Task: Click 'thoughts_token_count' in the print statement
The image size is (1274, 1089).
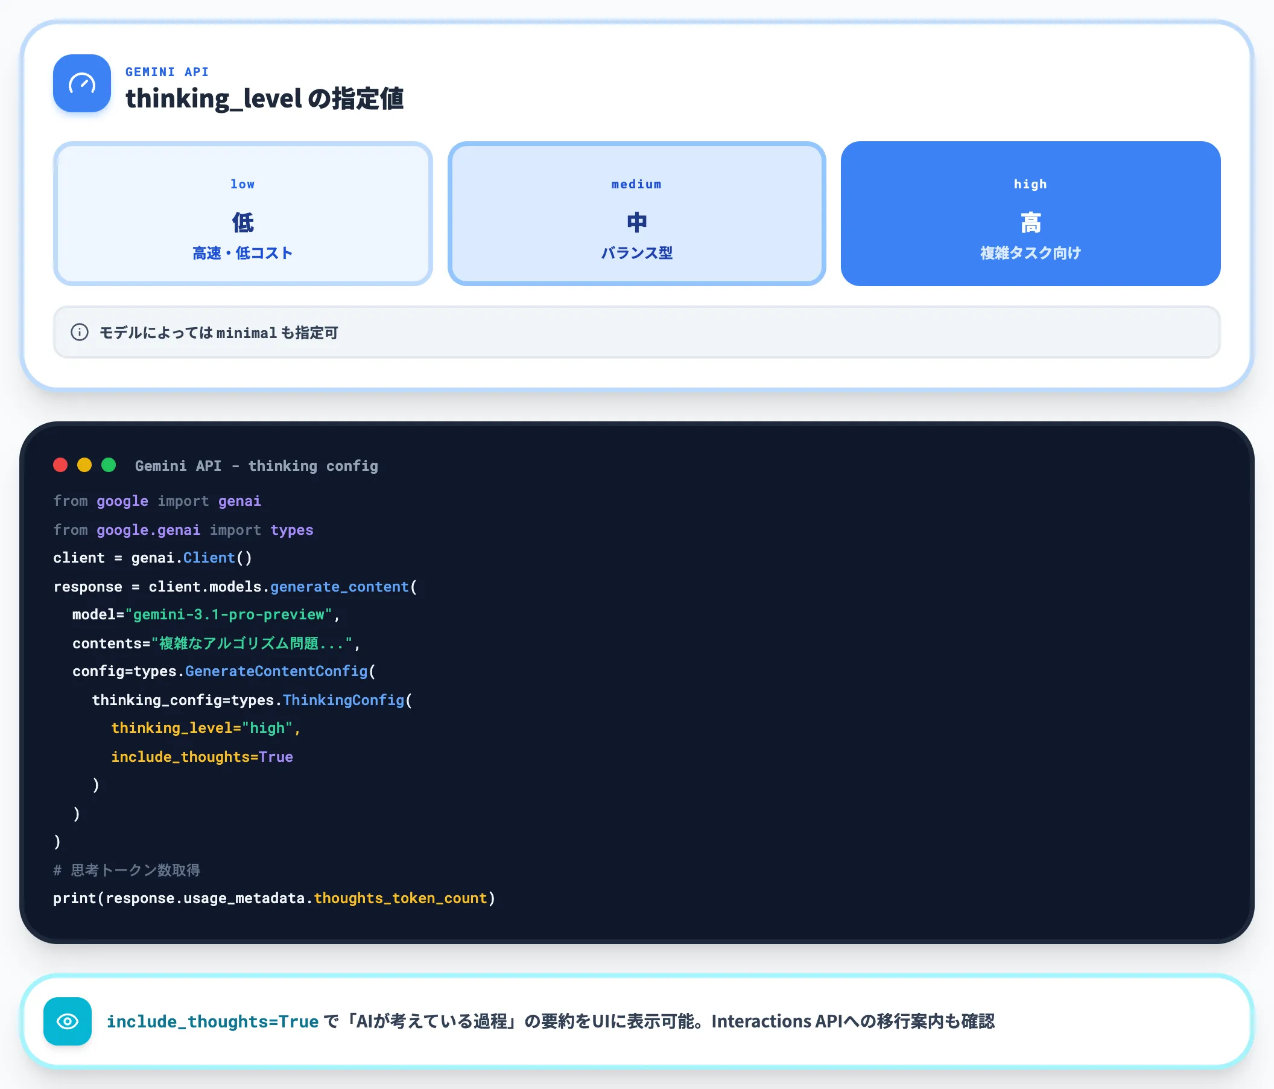Action: click(401, 899)
